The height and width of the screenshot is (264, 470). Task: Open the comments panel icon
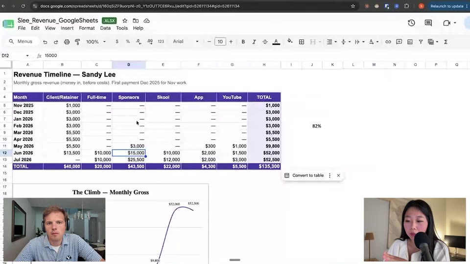[x=428, y=23]
